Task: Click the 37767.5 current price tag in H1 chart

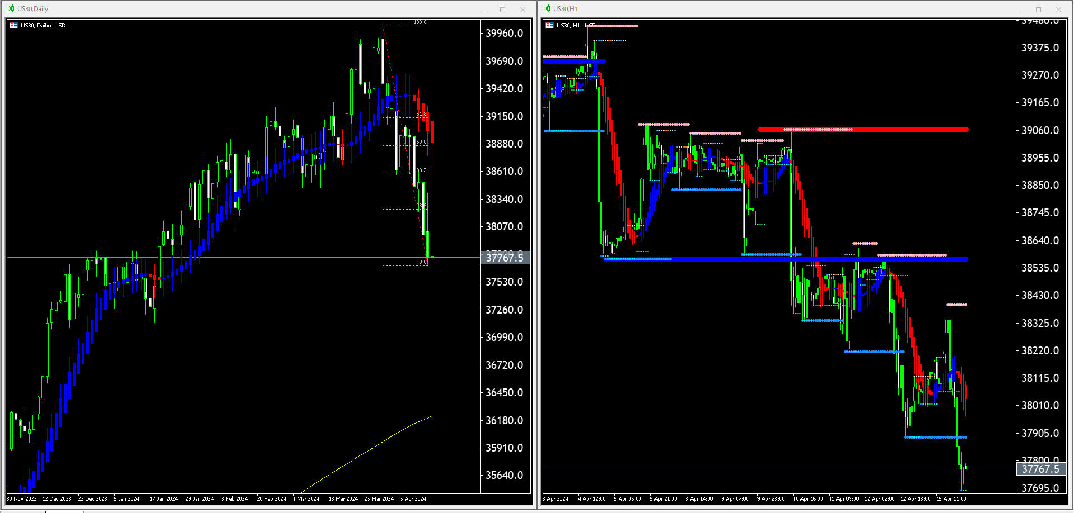Action: click(x=1041, y=469)
